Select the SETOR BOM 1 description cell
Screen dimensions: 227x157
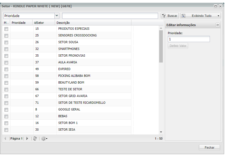[94, 123]
